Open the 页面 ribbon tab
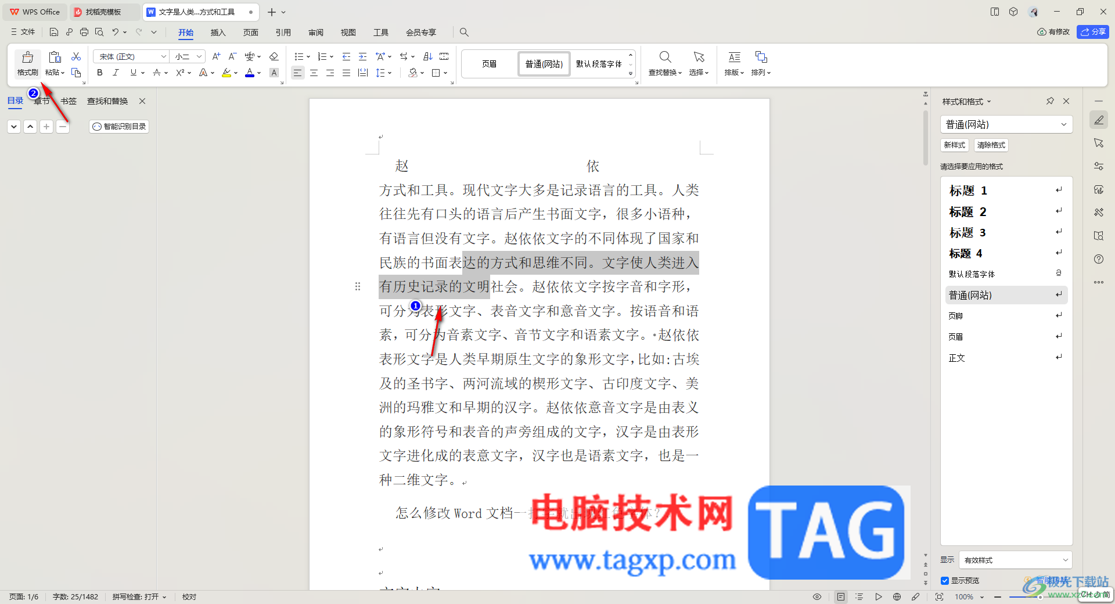Screen dimensions: 1115x604 [250, 32]
